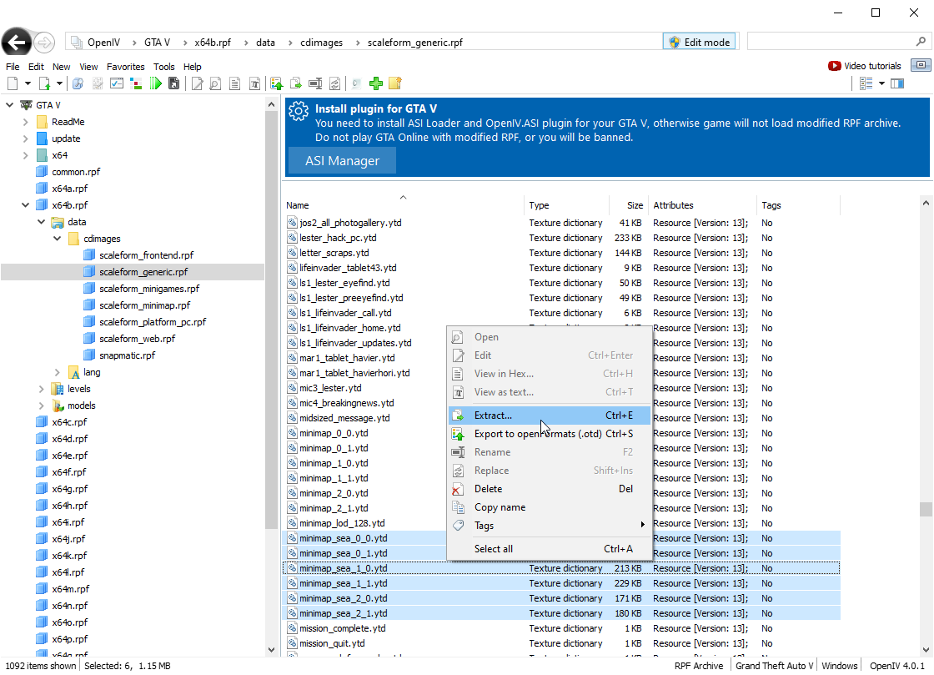Open the view mode dropdown arrow
Image resolution: width=934 pixels, height=675 pixels.
pos(881,83)
